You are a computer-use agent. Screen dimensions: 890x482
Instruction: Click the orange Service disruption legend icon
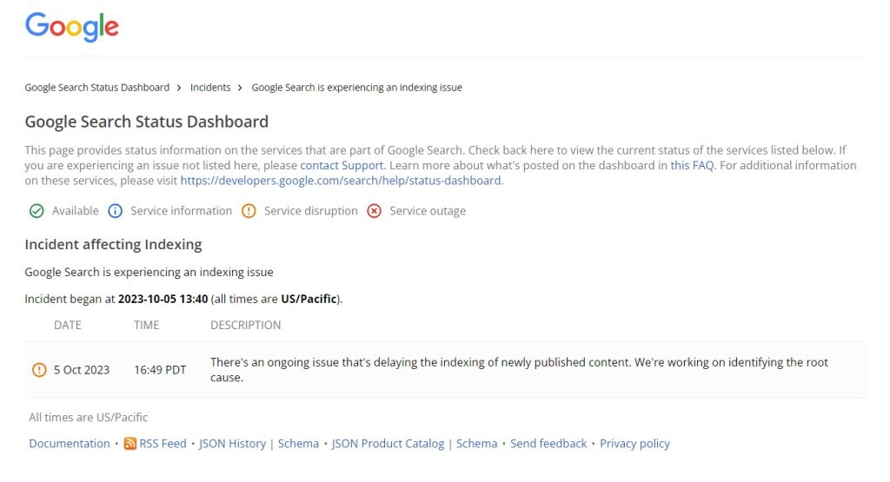pos(249,211)
